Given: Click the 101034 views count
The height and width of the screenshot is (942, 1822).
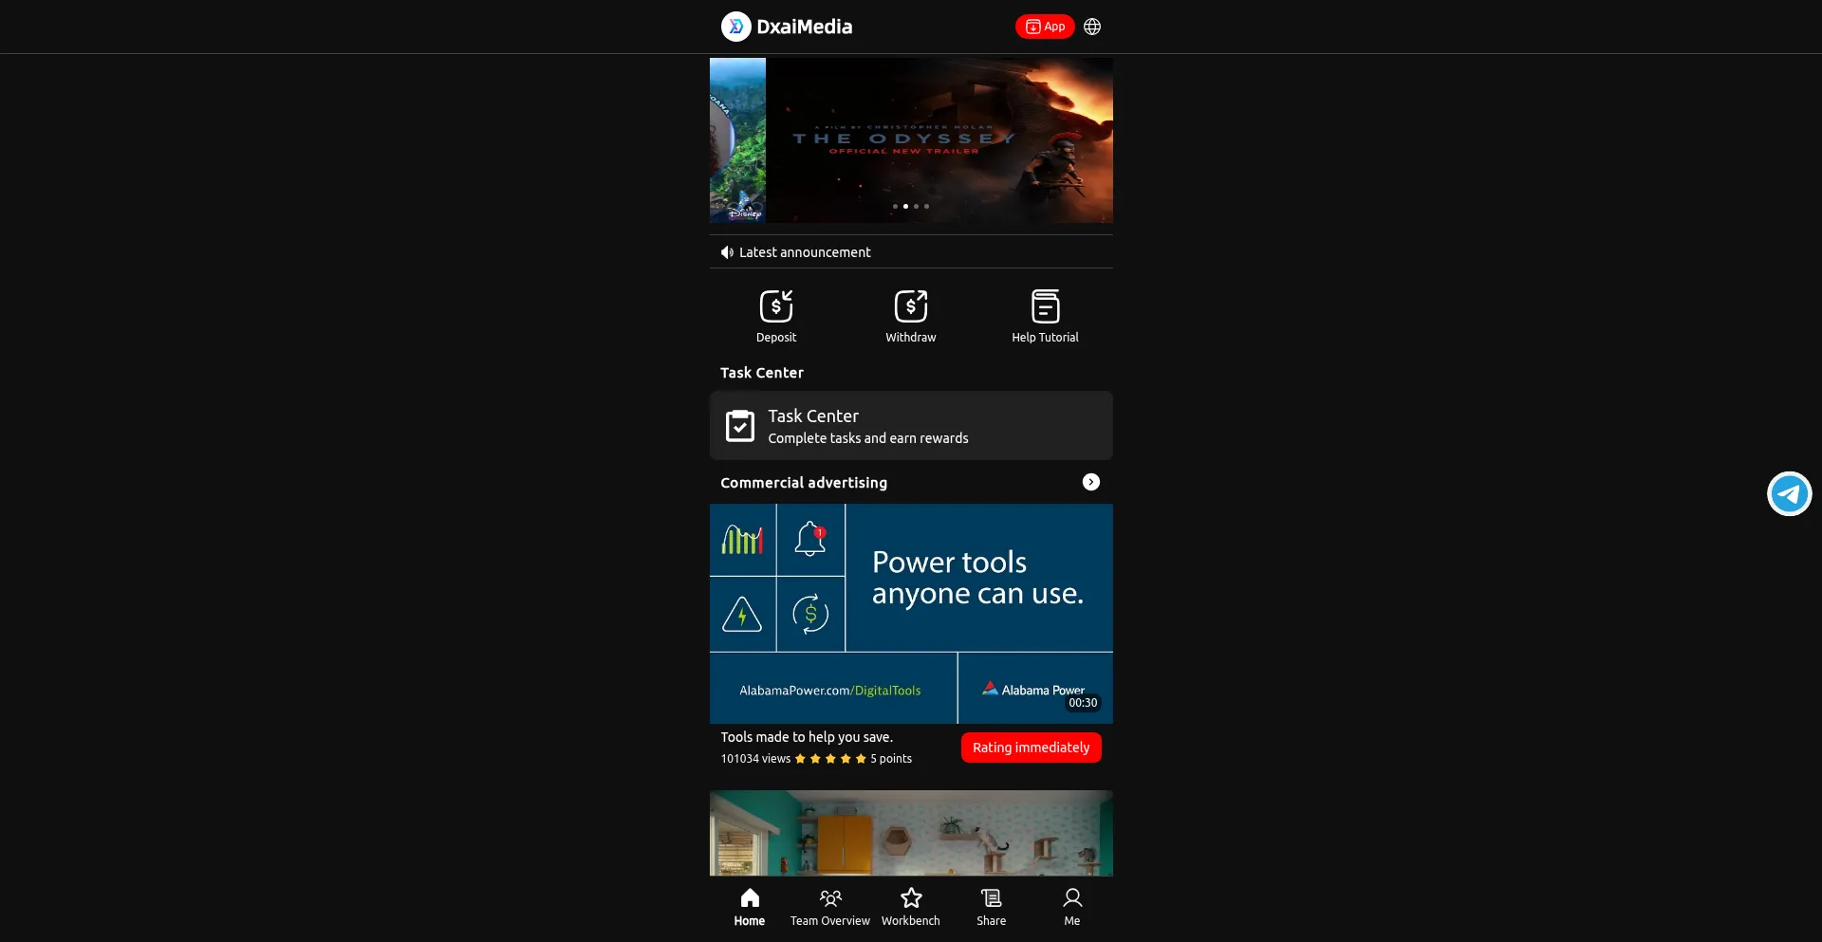Looking at the screenshot, I should 755,759.
